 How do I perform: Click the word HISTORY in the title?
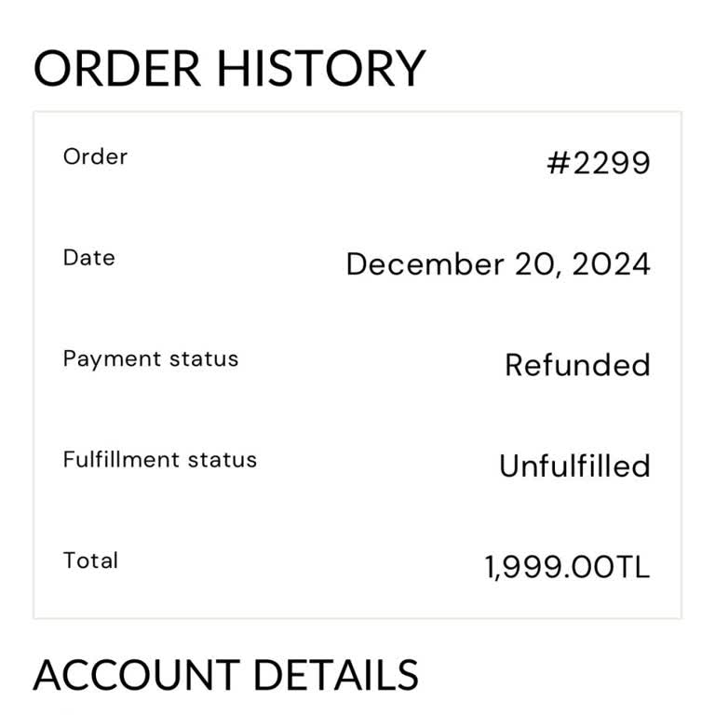pyautogui.click(x=321, y=68)
